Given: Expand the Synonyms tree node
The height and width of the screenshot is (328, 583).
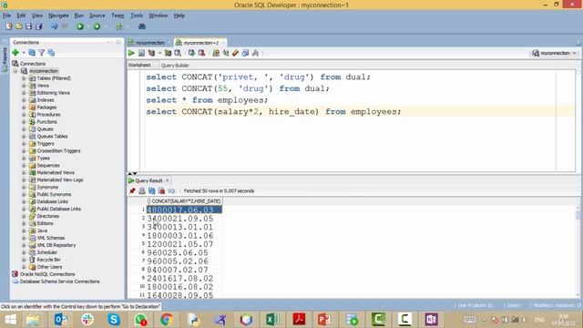Looking at the screenshot, I should pos(24,187).
